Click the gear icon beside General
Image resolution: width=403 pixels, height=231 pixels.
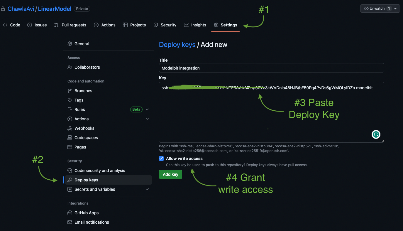click(x=70, y=44)
